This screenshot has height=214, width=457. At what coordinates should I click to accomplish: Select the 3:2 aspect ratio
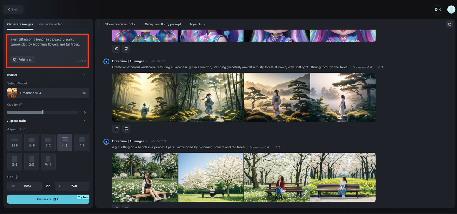click(x=48, y=142)
